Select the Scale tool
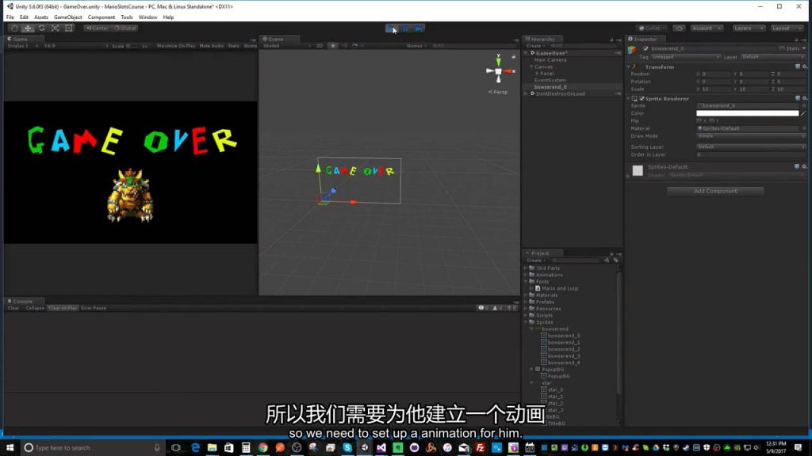 (x=55, y=28)
